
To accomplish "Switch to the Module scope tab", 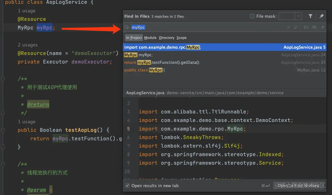I will coord(150,38).
